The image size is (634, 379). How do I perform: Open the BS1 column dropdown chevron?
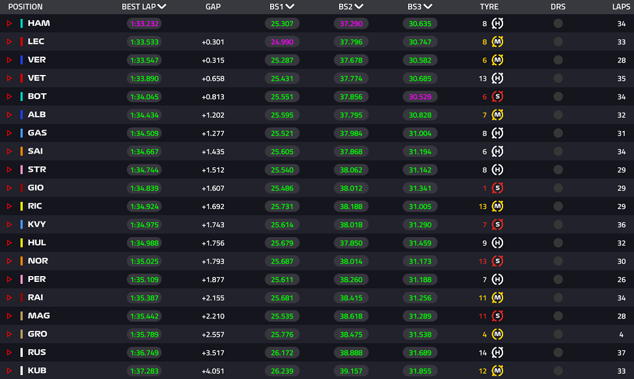tap(290, 7)
